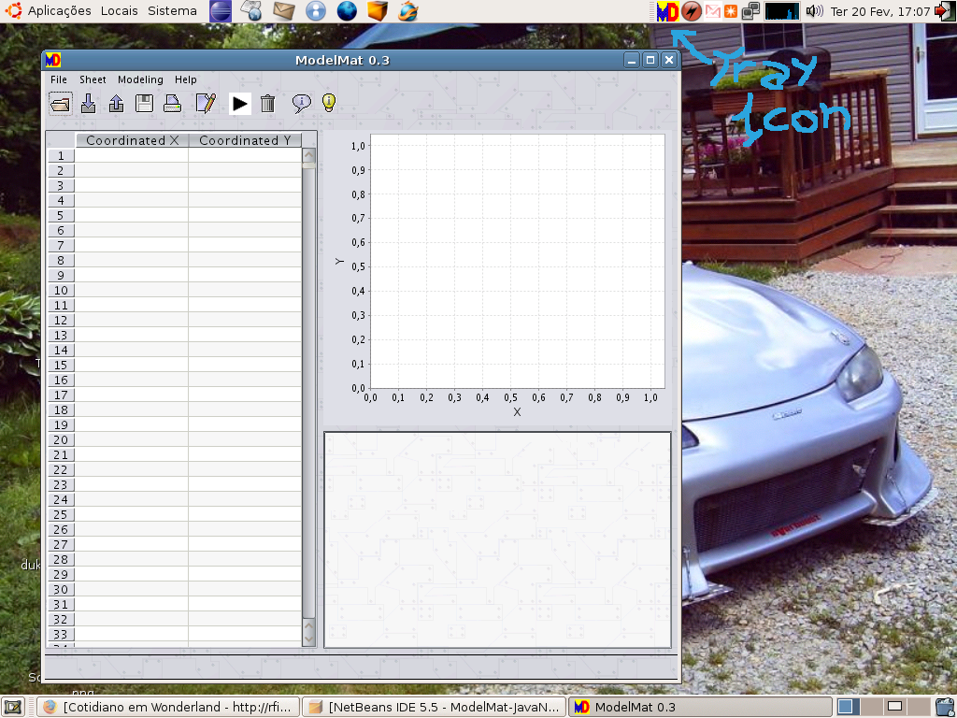
Task: Run modeling with the black play button
Action: (240, 104)
